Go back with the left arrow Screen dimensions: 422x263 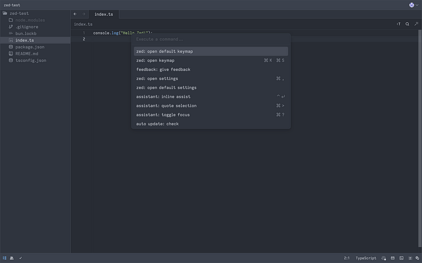point(75,14)
